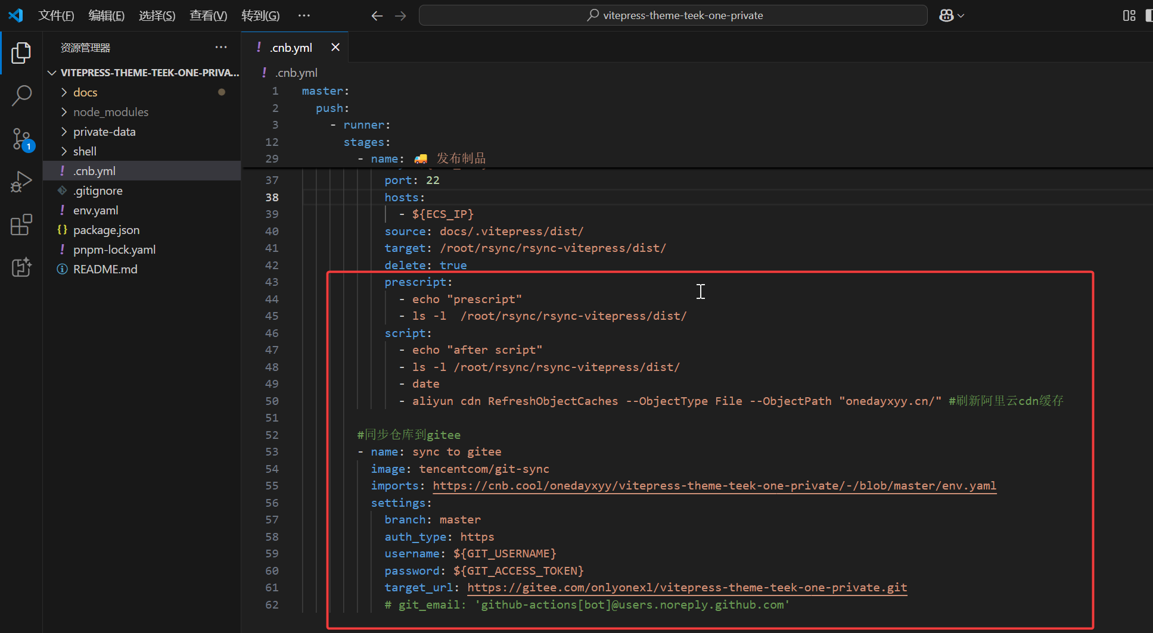1153x633 pixels.
Task: Expand the private-data folder
Action: pyautogui.click(x=142, y=132)
